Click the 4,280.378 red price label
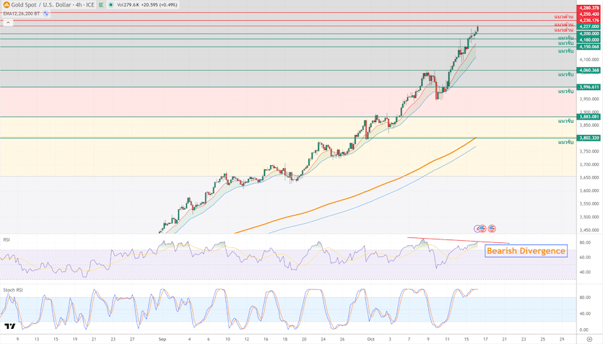 (x=589, y=7)
